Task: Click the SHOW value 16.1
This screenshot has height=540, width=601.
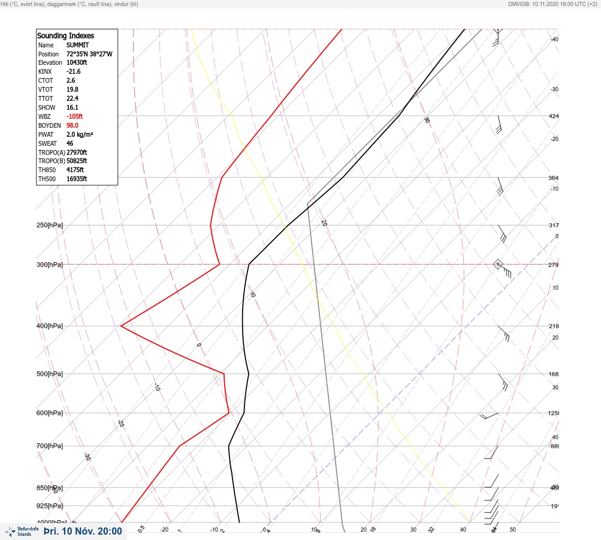Action: [x=72, y=107]
